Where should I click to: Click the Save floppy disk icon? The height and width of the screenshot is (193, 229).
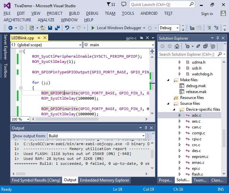point(50,28)
